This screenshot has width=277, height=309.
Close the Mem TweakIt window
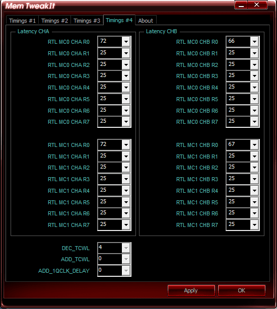257,5
